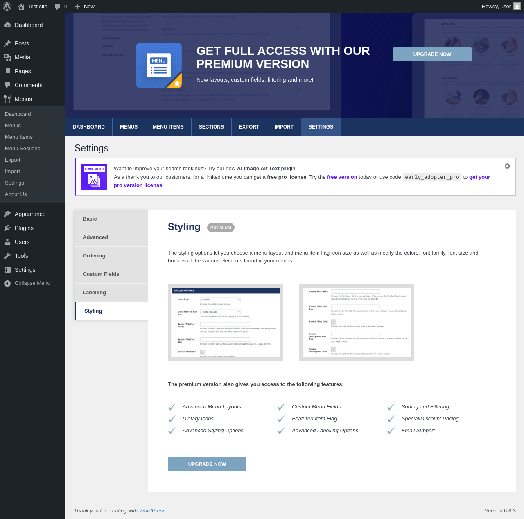The image size is (524, 519).
Task: Click the Advanced Menu Layouts checkmark icon
Action: point(172,407)
